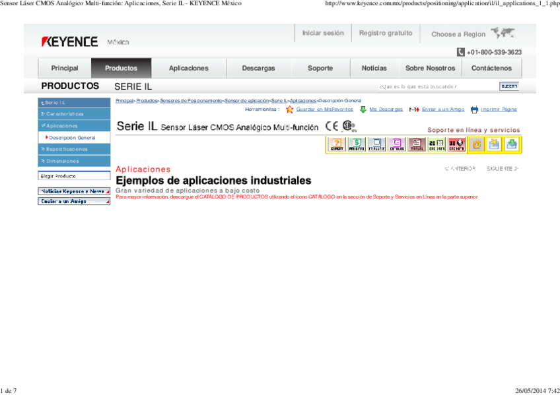Click the orange question-mark expert icon
Image resolution: width=560 pixels, height=395 pixels.
pos(337,144)
